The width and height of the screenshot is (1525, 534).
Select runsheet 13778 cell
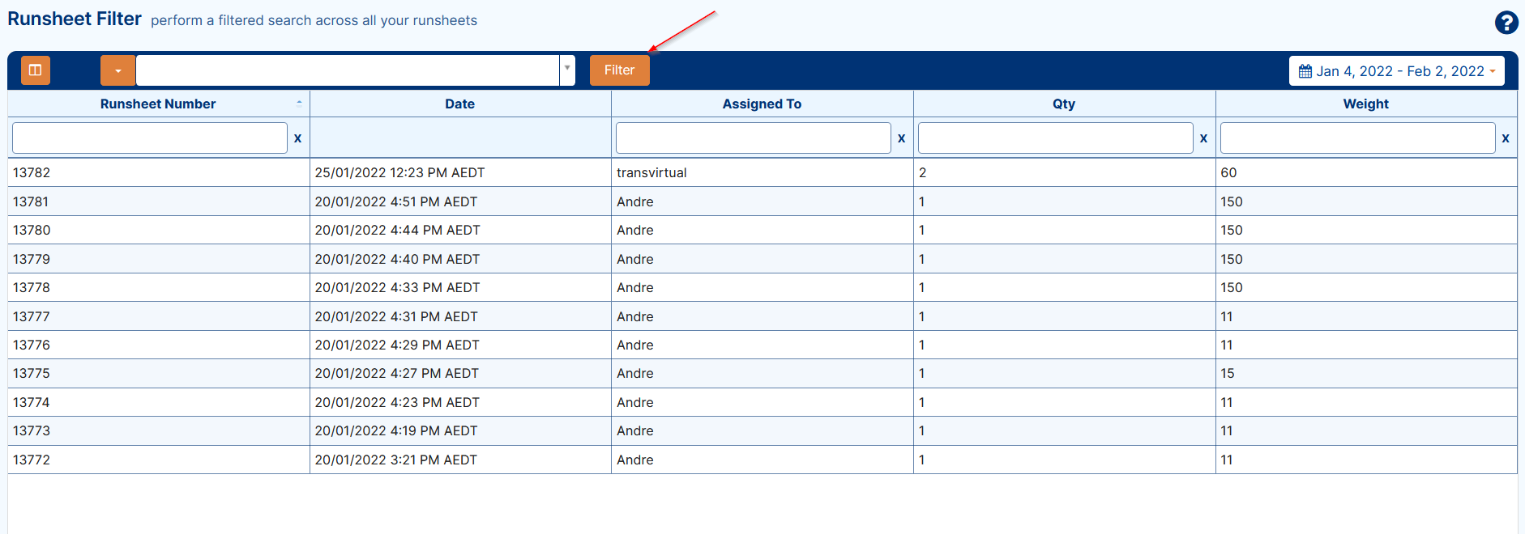159,287
